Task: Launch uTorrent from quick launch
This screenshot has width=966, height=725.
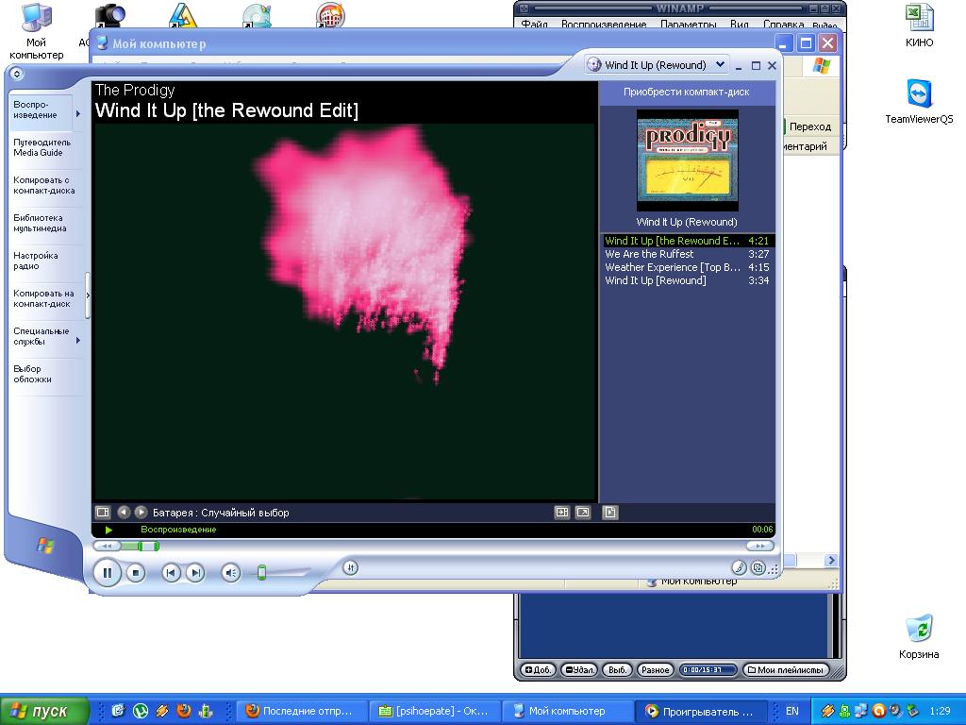Action: coord(141,711)
